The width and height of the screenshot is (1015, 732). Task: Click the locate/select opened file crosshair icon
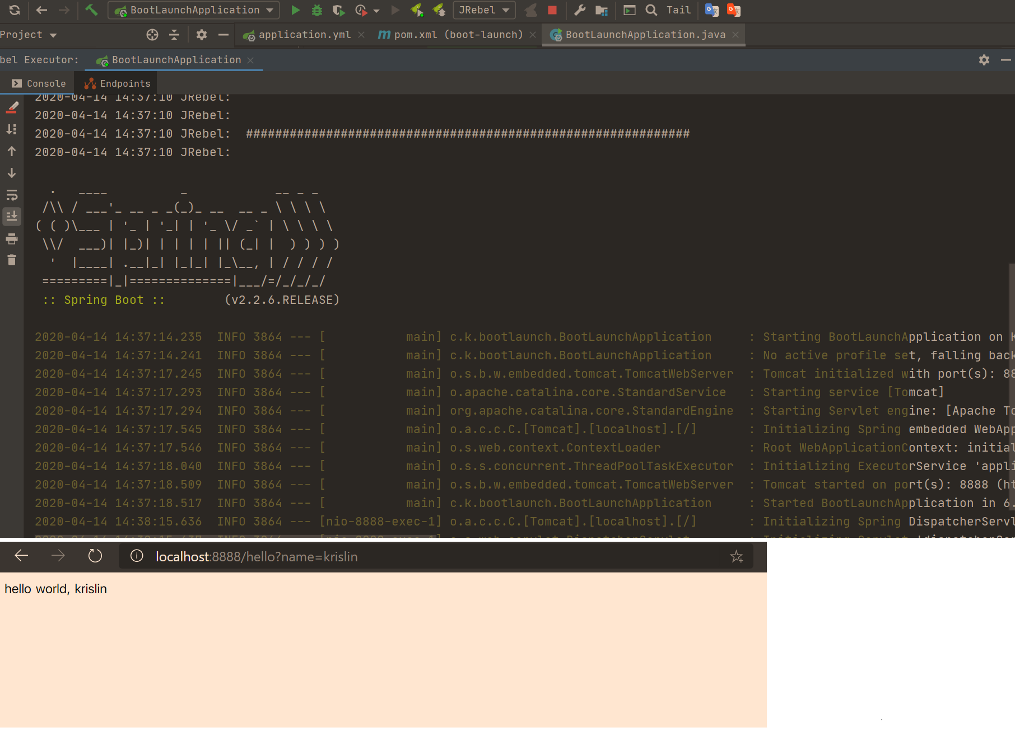pos(152,35)
